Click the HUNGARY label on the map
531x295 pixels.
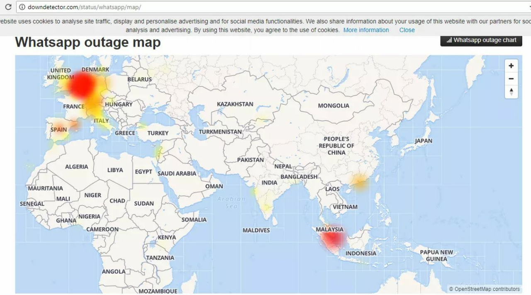coord(119,105)
